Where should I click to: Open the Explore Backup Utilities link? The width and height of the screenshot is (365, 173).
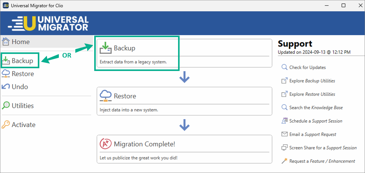point(312,81)
